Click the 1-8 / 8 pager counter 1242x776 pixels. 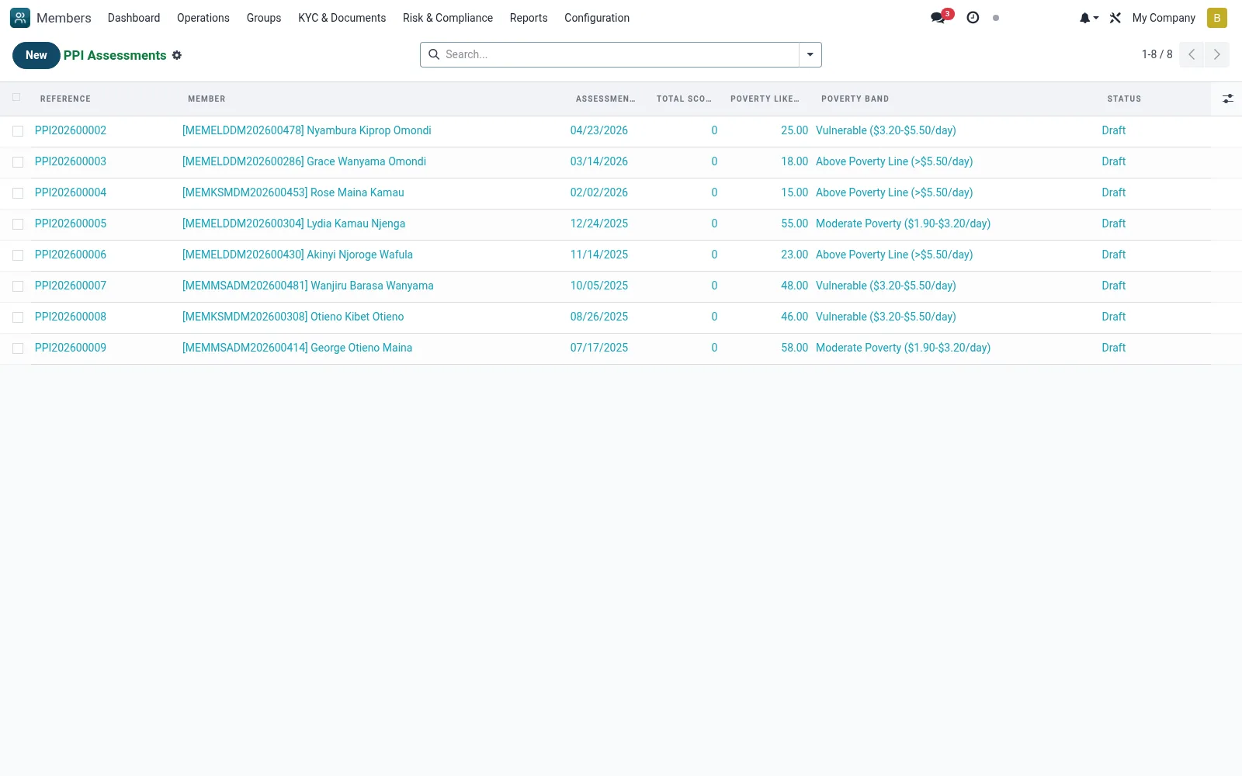pos(1157,54)
